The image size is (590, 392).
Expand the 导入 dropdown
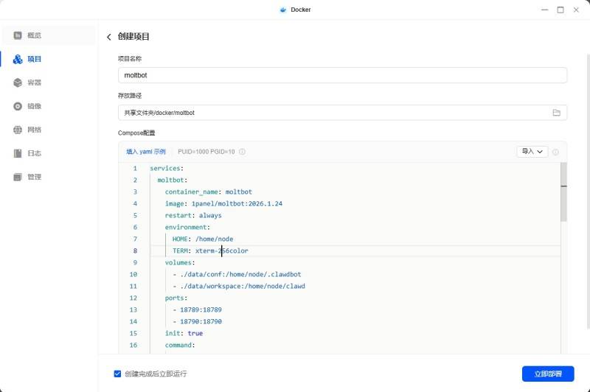coord(532,152)
